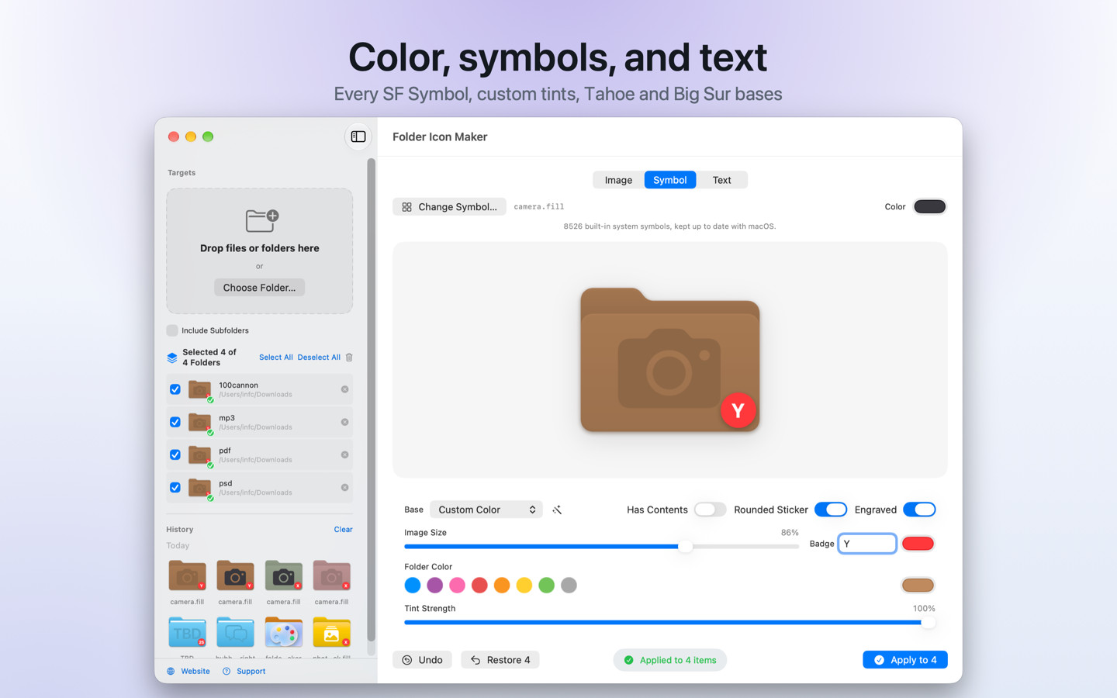
Task: Pick the pink camera.fill history icon
Action: [x=331, y=576]
